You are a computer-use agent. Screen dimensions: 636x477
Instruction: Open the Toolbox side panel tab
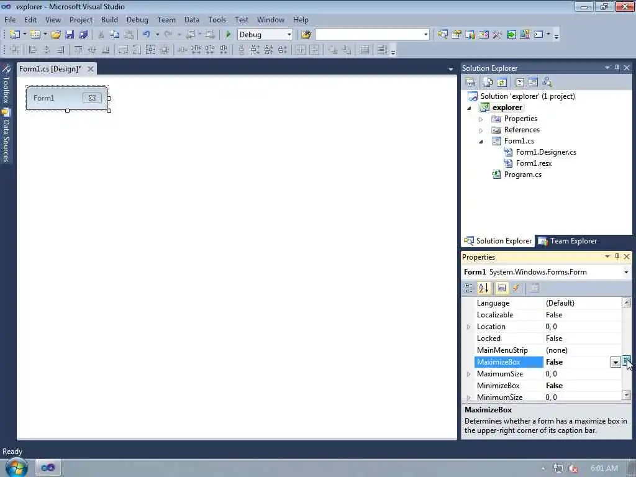coord(6,84)
